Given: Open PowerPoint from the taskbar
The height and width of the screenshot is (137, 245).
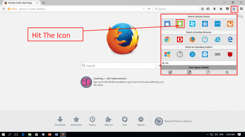Looking at the screenshot, I should tap(50, 134).
